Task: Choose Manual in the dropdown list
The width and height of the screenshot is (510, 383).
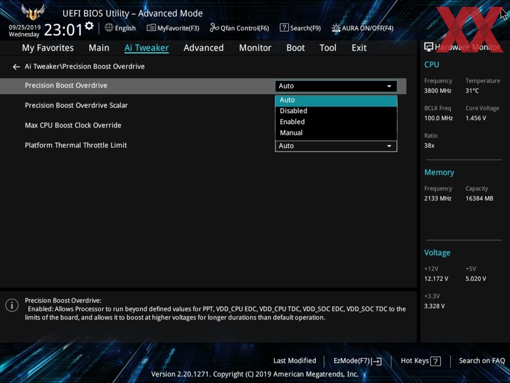Action: tap(336, 133)
